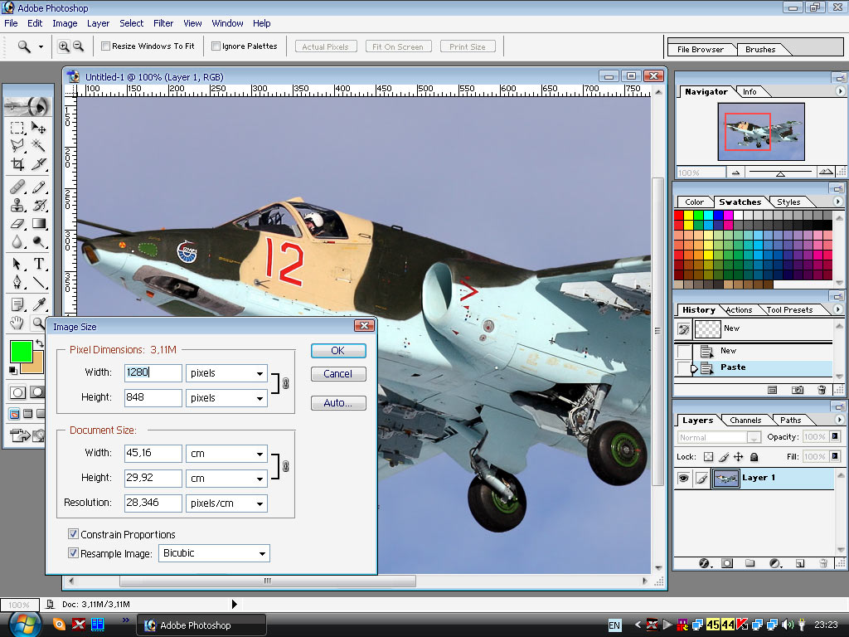Select the Magic Wand tool
Screen dimensions: 849x637
(38, 145)
